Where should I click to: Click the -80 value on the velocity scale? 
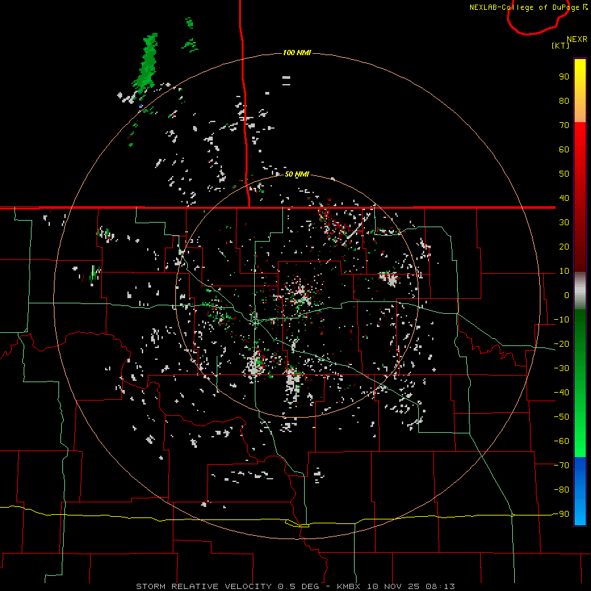coord(561,490)
